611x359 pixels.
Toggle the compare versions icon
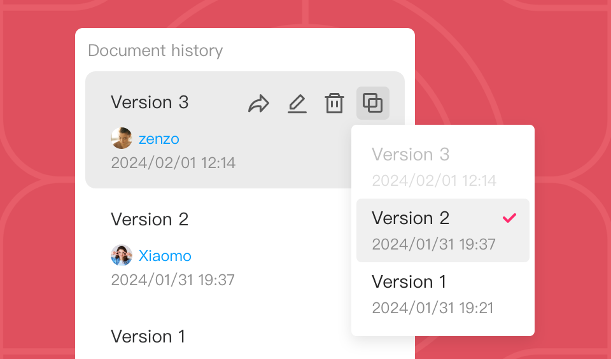pos(372,103)
